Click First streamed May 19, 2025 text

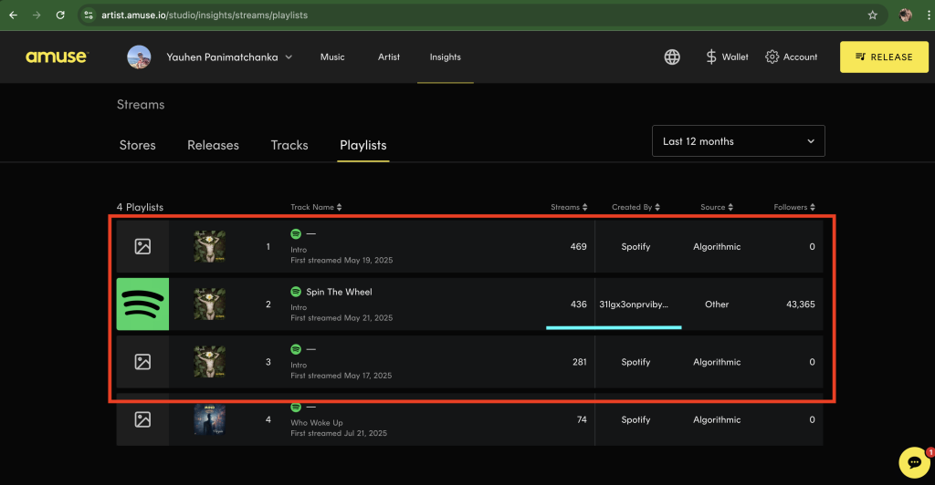(341, 260)
